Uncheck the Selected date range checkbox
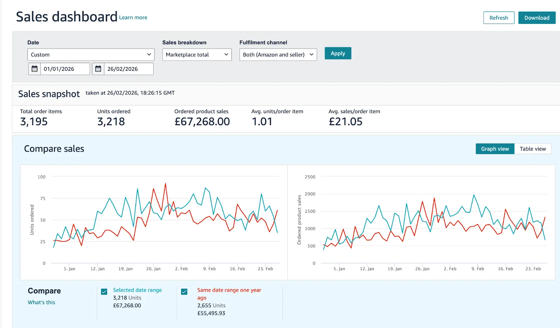The image size is (560, 328). click(104, 292)
